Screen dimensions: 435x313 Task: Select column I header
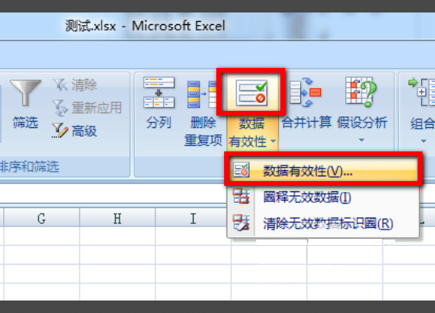(x=193, y=219)
